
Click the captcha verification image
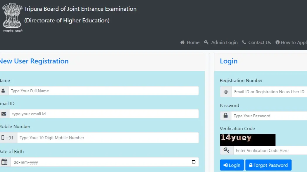[x=247, y=140]
